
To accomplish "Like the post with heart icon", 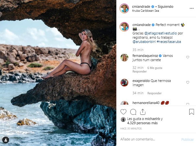I will coord(123,112).
